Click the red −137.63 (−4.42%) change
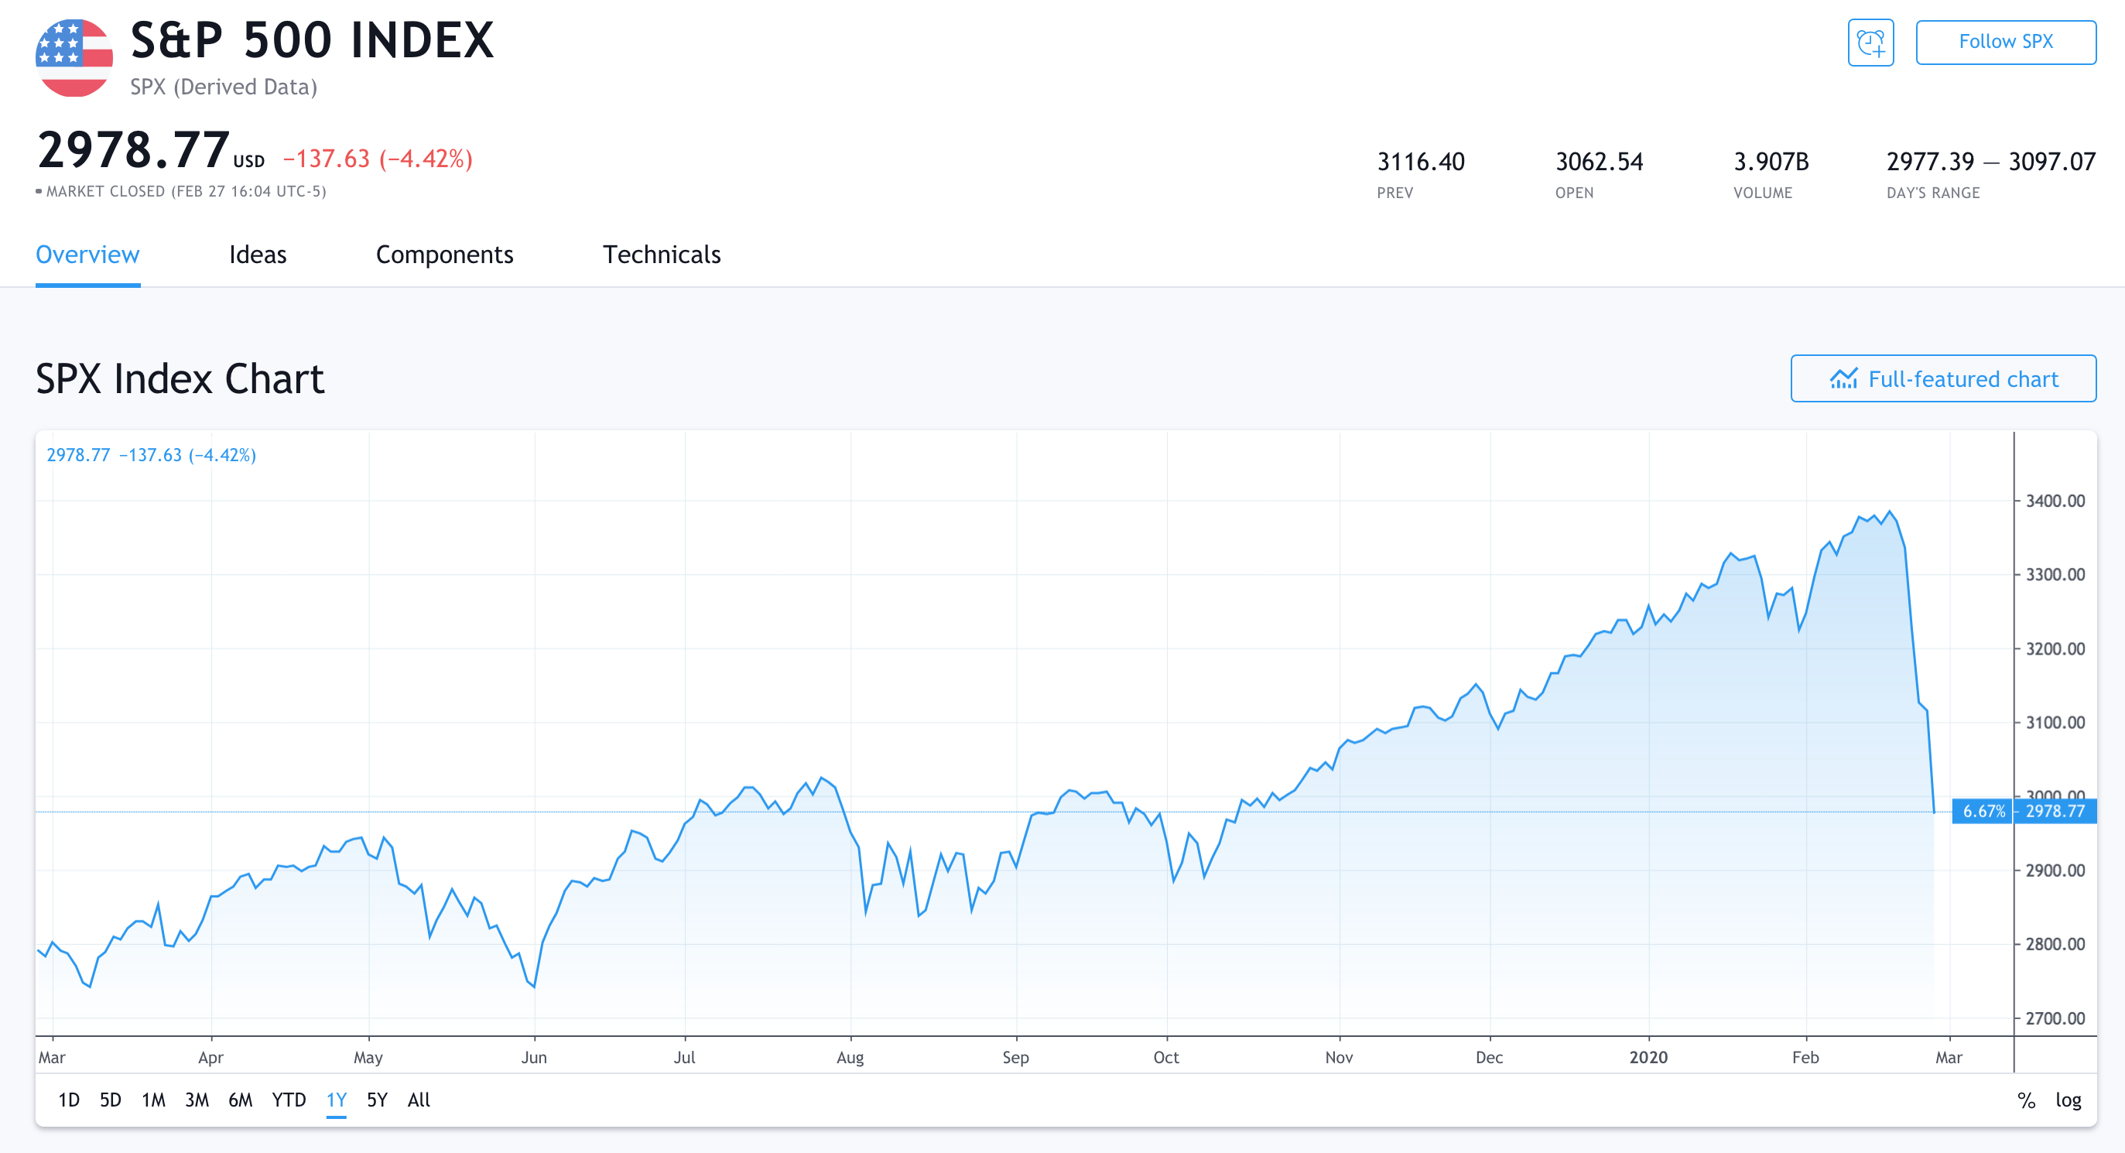Screen dimensions: 2125x1153 [378, 159]
